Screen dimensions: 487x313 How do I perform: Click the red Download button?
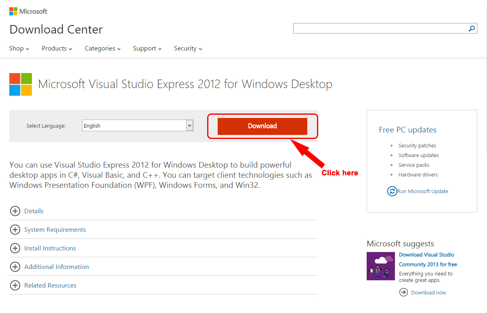point(262,126)
